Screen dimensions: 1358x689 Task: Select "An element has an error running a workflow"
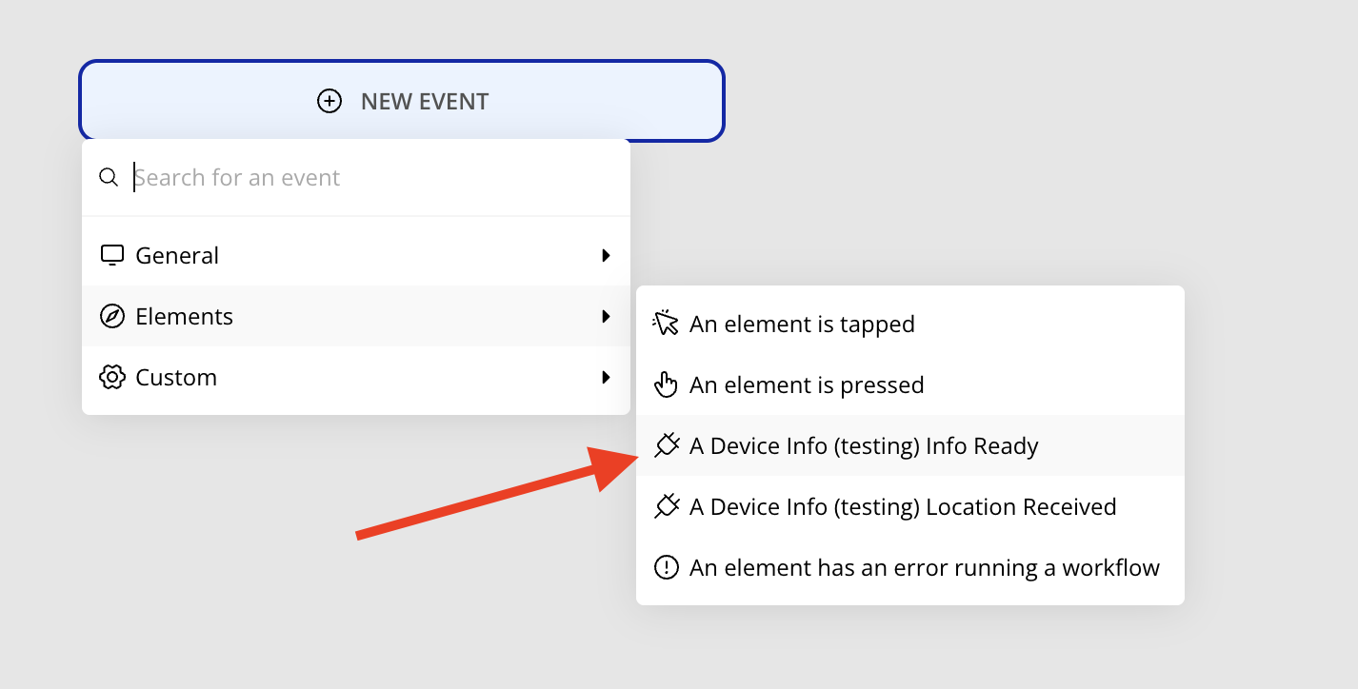point(925,567)
